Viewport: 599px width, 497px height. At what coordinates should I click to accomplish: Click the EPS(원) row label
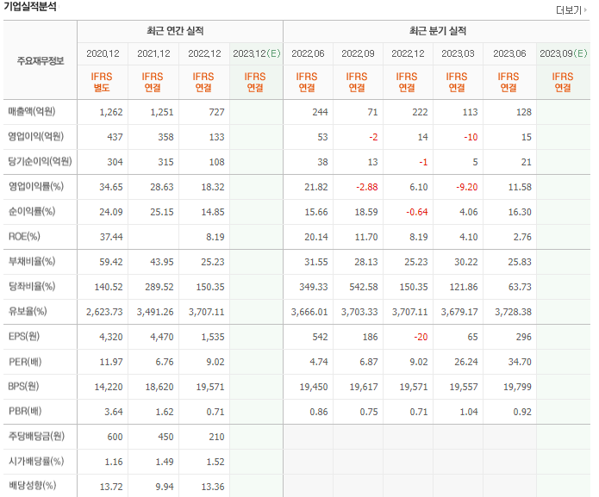24,336
